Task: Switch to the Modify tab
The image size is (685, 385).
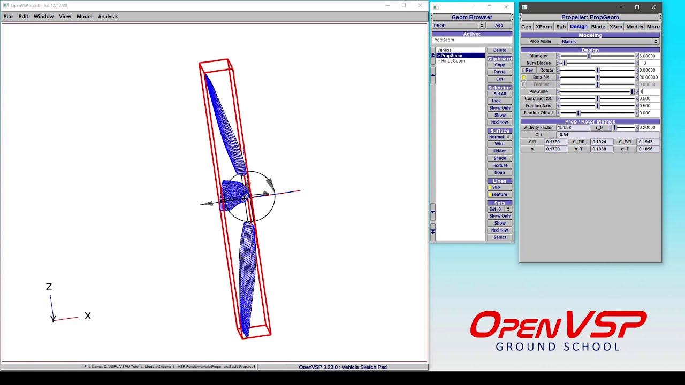Action: point(635,27)
